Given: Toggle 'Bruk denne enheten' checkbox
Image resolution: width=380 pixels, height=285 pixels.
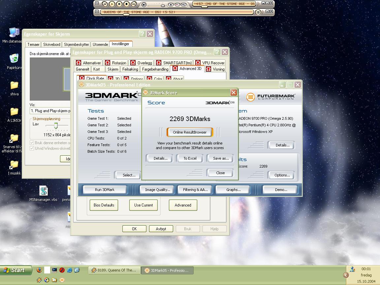Looking at the screenshot, I should click(x=32, y=143).
